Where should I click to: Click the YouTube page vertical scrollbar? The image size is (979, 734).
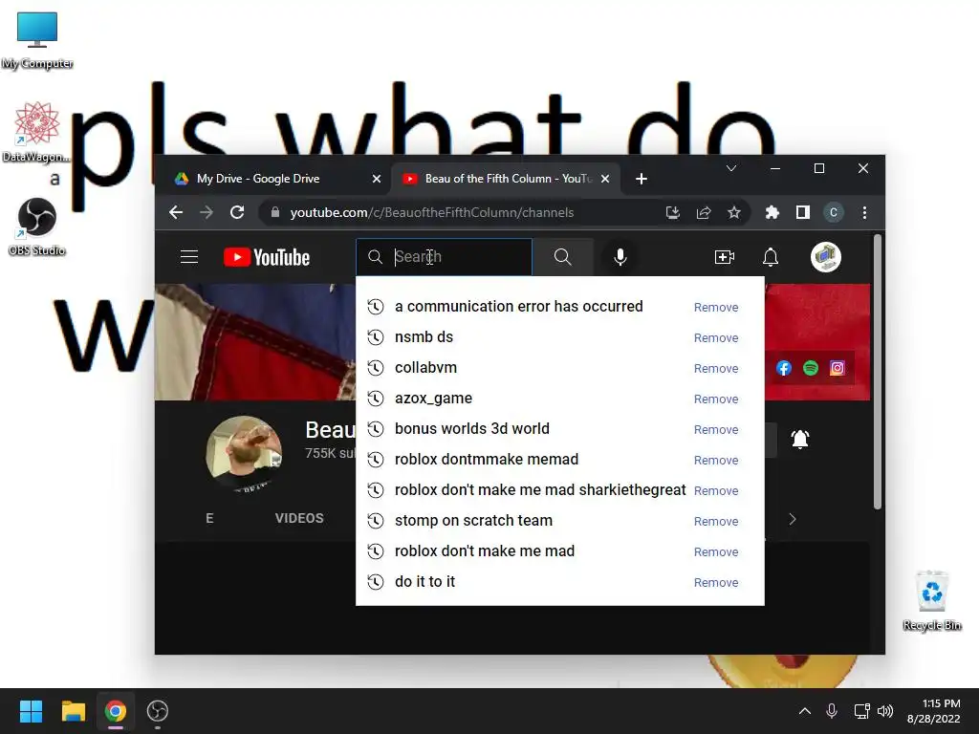[878, 372]
